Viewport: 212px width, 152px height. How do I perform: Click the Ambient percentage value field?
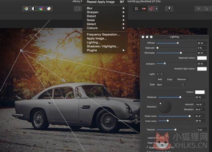[202, 64]
